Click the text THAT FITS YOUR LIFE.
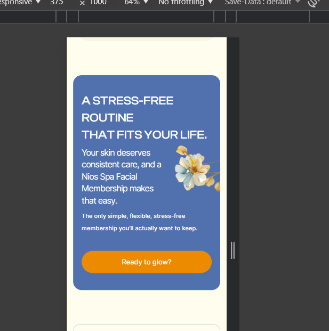Screen dimensions: 329x331 point(144,135)
